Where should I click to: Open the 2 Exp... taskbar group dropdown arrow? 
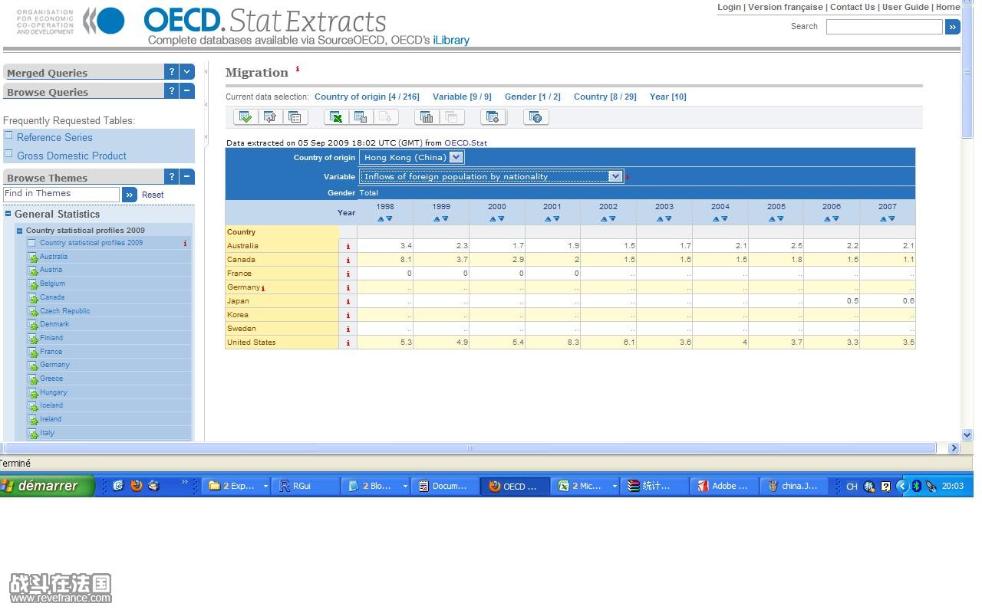(265, 487)
